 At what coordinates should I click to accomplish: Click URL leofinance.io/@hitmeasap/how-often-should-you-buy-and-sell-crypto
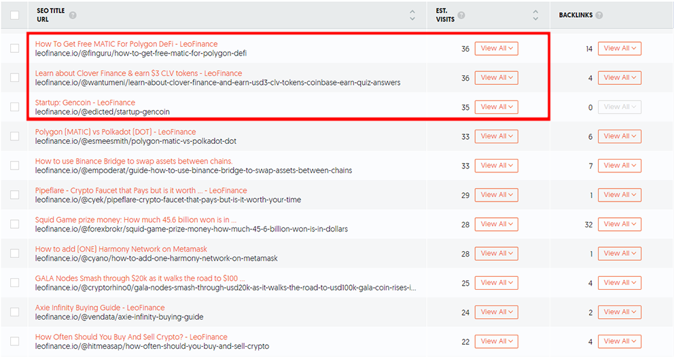coord(152,346)
